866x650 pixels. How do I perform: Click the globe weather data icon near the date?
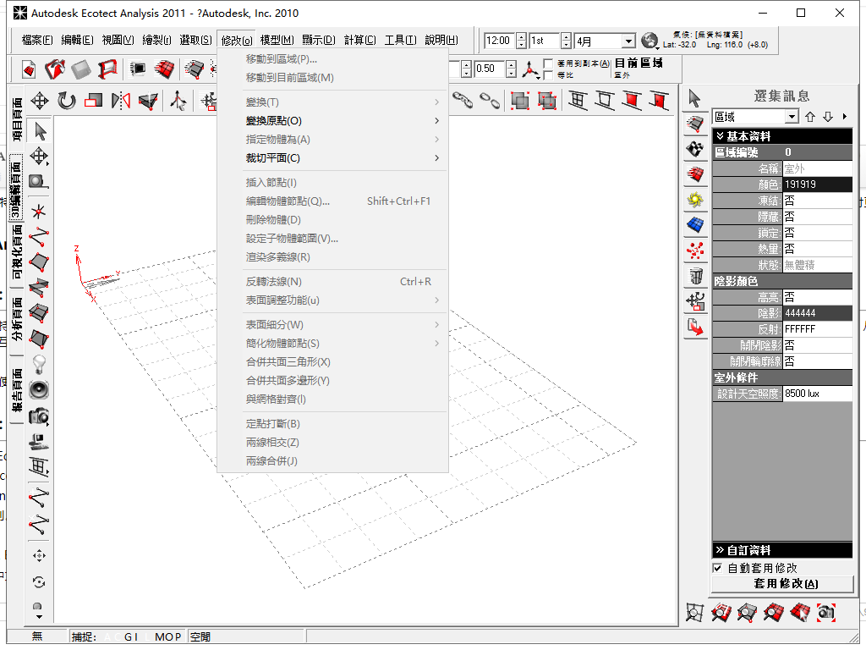click(650, 40)
